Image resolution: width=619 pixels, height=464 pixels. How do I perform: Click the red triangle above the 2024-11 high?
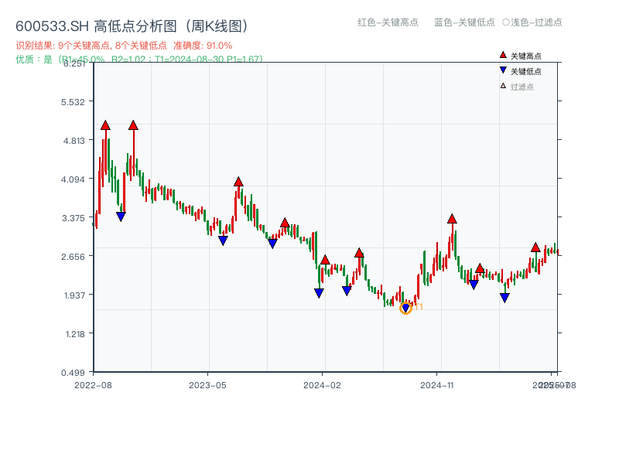click(452, 218)
